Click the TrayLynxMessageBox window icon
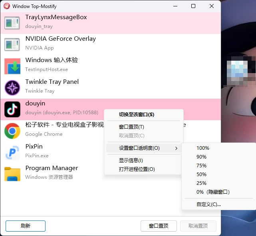Screen dimensions: 256x236 (x=12, y=23)
